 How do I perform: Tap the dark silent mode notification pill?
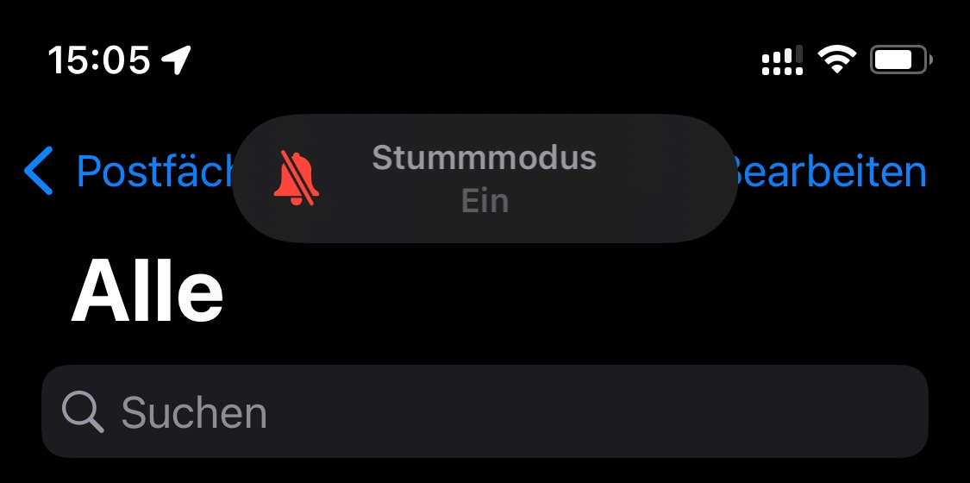pos(485,179)
